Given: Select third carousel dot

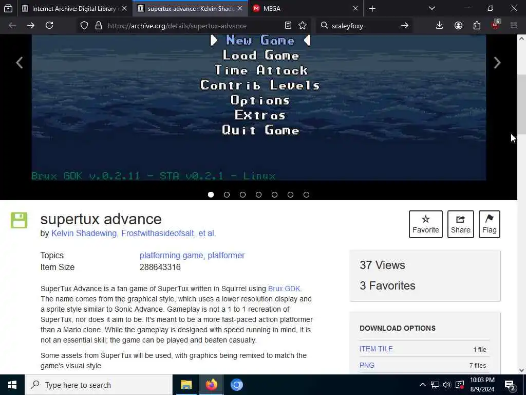Looking at the screenshot, I should pyautogui.click(x=242, y=194).
